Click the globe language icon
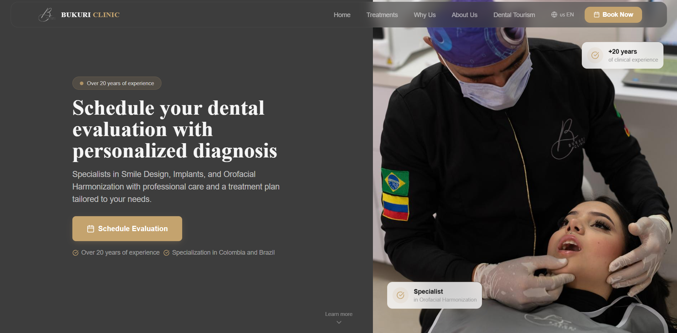This screenshot has height=333, width=677. tap(554, 15)
